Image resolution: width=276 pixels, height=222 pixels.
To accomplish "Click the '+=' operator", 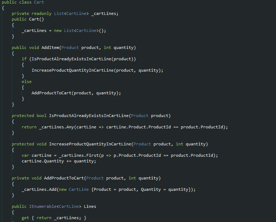I will click(69, 161).
